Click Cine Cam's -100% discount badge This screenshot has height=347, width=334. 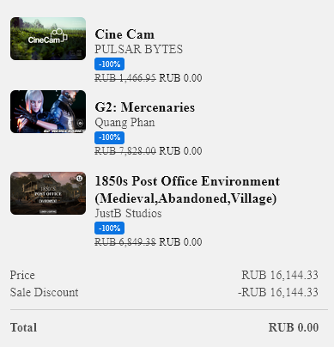(x=109, y=64)
